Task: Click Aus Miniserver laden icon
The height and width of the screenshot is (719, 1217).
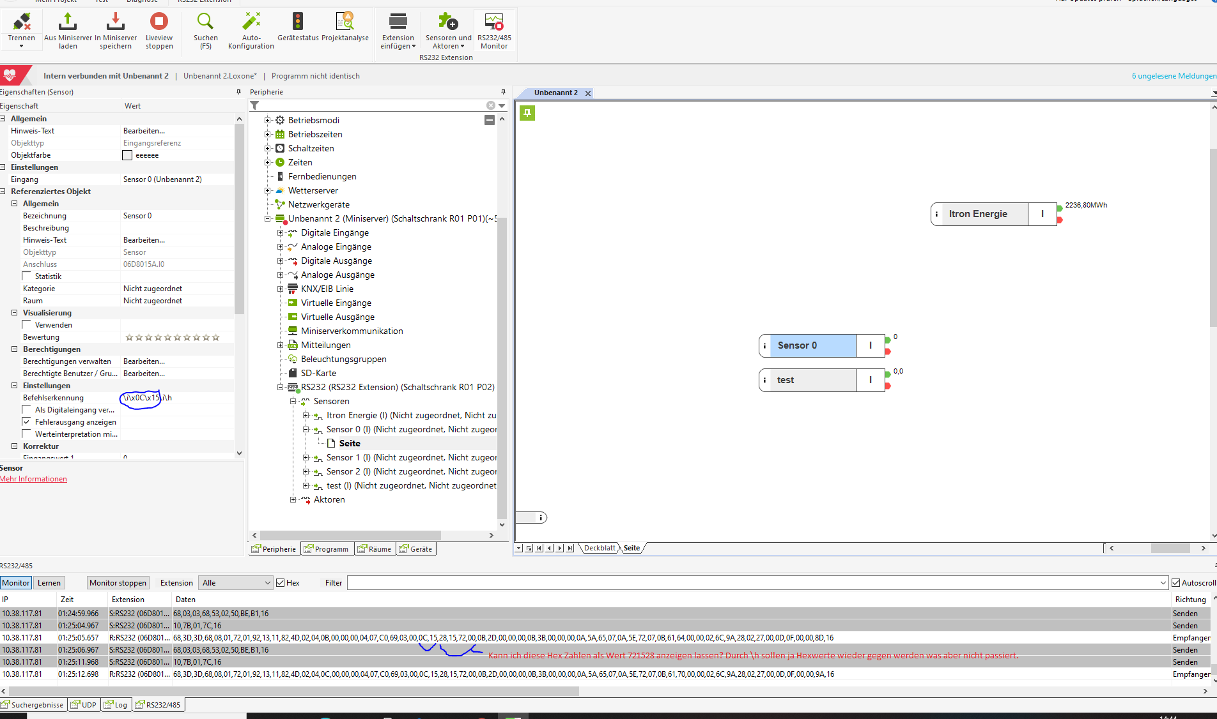Action: click(68, 23)
